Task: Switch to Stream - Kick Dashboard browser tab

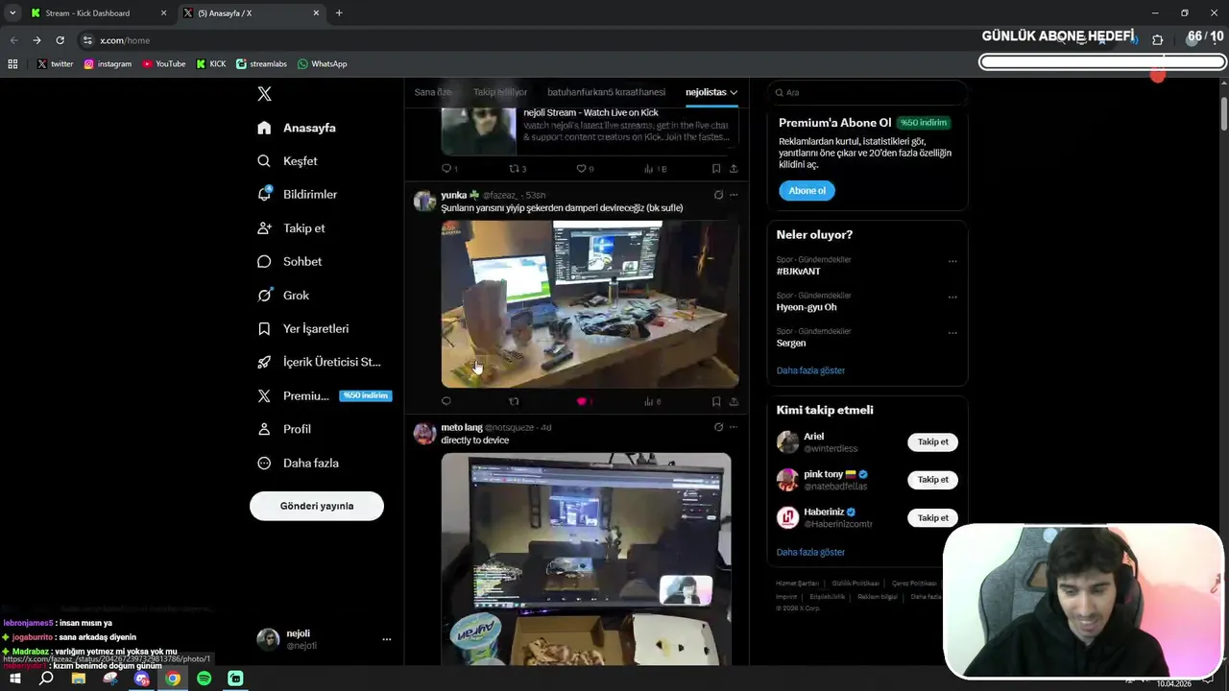Action: pos(96,13)
